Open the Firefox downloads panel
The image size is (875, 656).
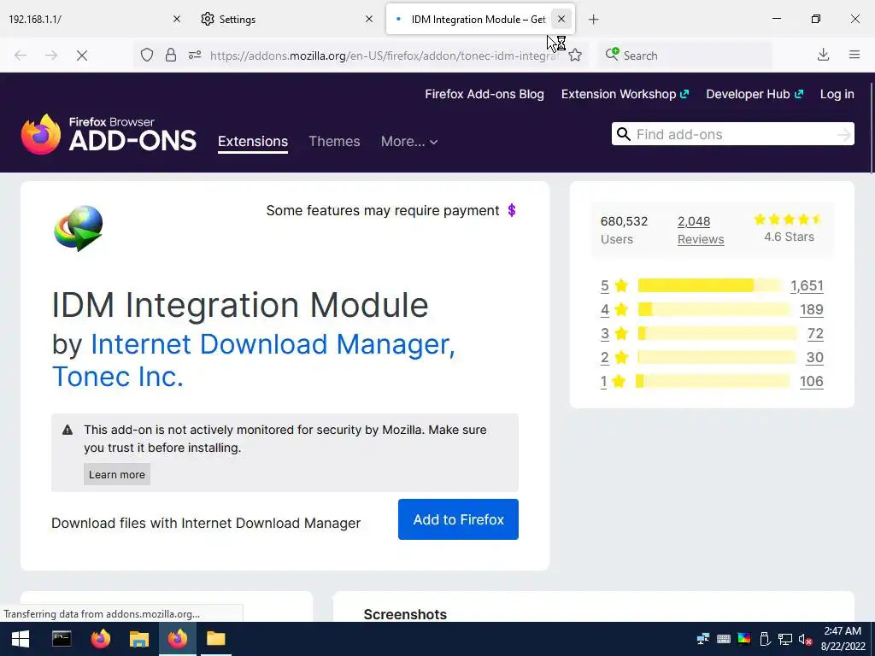823,55
